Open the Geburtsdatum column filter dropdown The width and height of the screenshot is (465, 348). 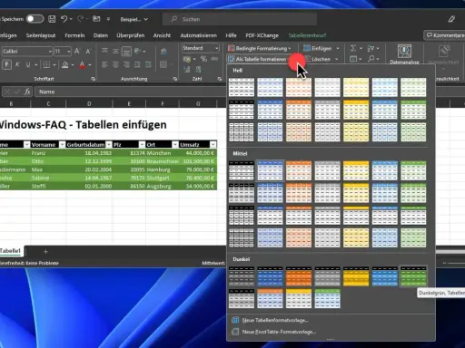click(x=109, y=145)
